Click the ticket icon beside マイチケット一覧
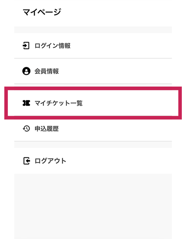This screenshot has width=187, height=239. (x=26, y=103)
